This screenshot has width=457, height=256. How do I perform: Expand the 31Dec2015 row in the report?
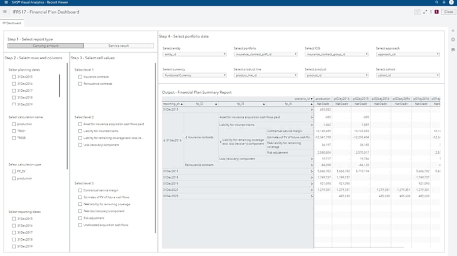tap(312, 109)
